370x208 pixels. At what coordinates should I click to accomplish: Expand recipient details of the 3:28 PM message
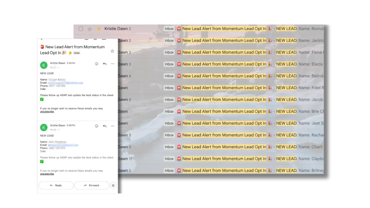pyautogui.click(x=59, y=67)
